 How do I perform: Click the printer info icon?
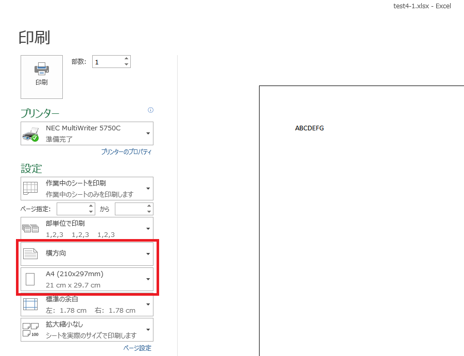click(x=150, y=110)
